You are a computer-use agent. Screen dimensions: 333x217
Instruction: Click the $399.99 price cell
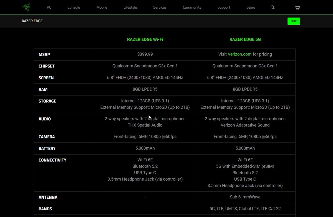[145, 54]
